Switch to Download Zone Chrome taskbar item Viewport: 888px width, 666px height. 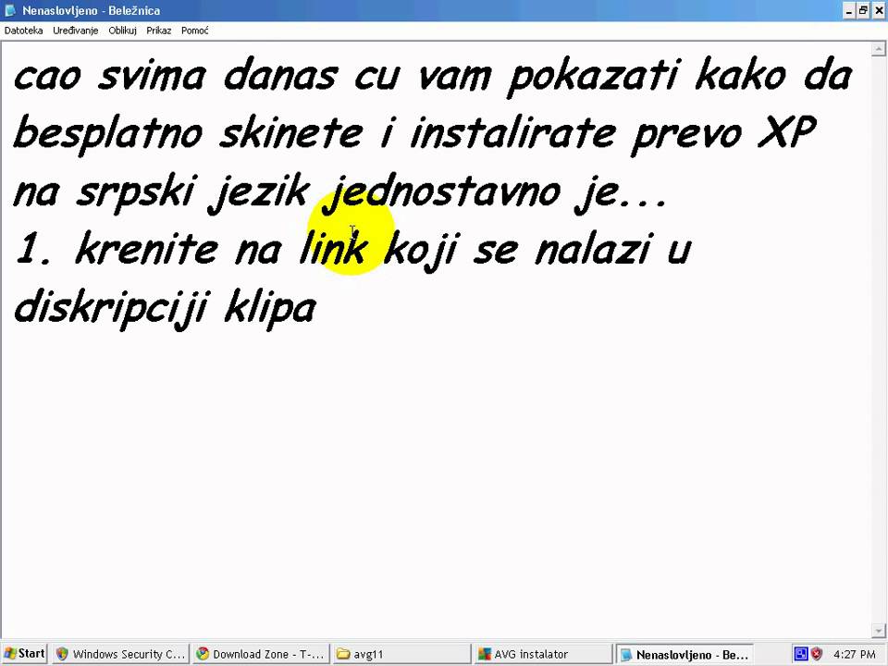261,654
